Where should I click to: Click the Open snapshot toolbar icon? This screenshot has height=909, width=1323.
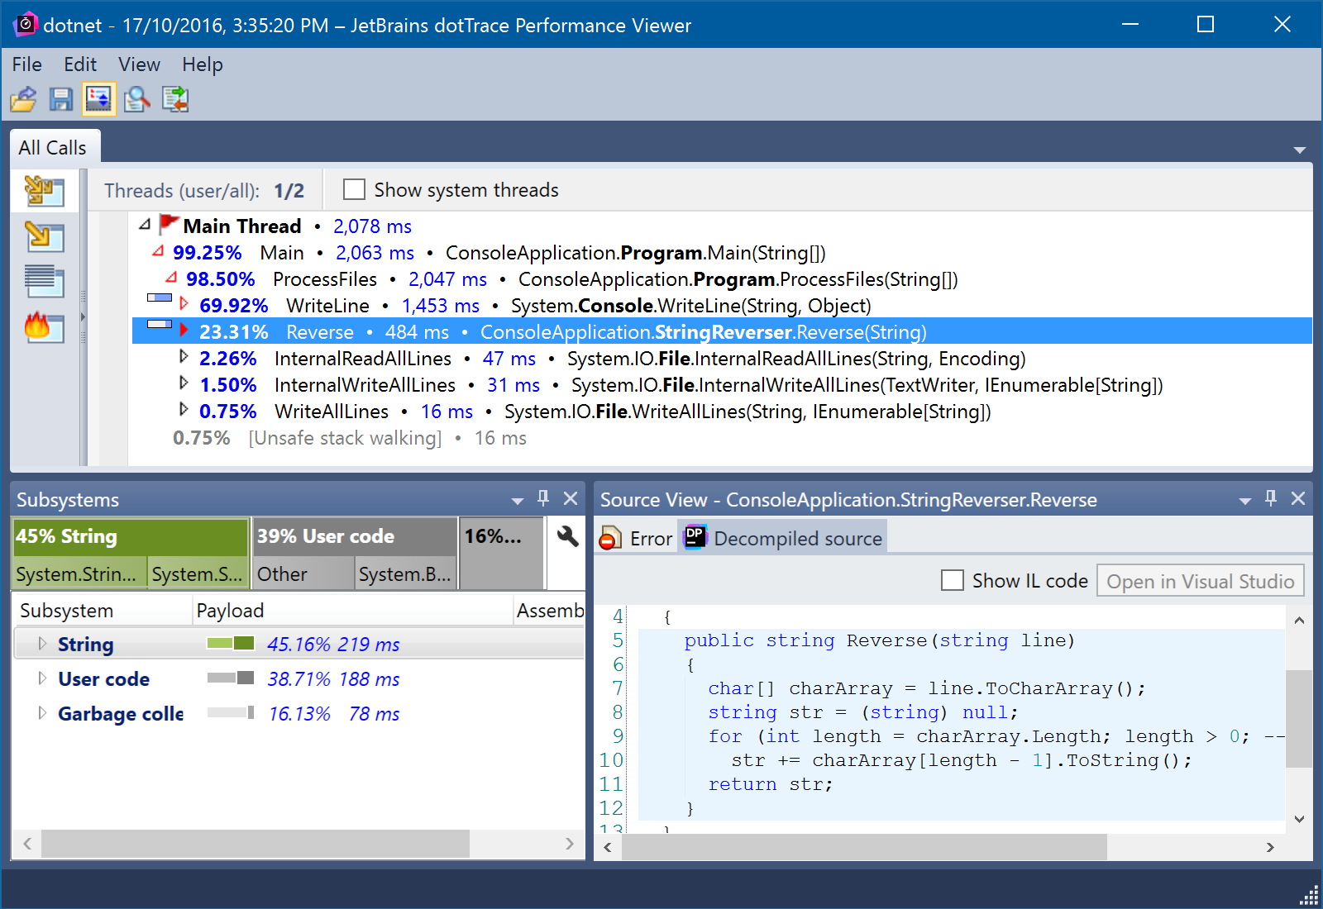(23, 99)
